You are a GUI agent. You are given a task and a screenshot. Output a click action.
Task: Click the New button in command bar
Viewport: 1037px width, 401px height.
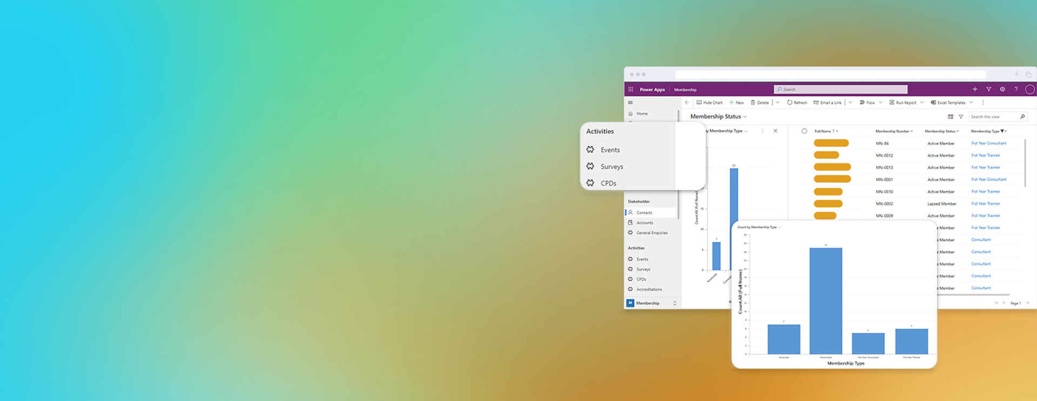click(737, 103)
